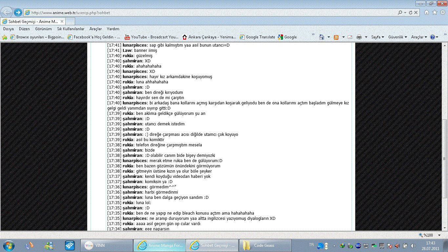448x252 pixels.
Task: Open the Sayfa dropdown menu
Action: click(377, 37)
